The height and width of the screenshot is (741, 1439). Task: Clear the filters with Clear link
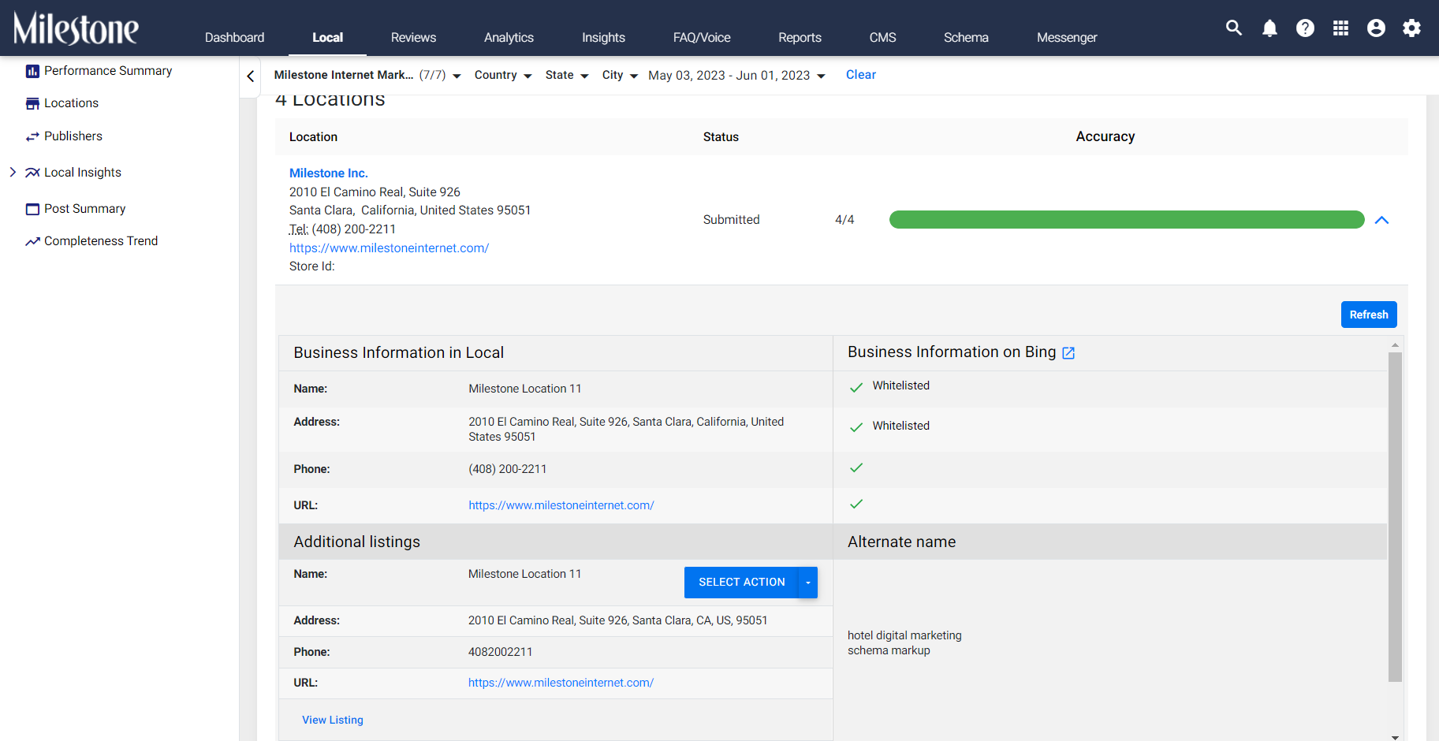861,75
